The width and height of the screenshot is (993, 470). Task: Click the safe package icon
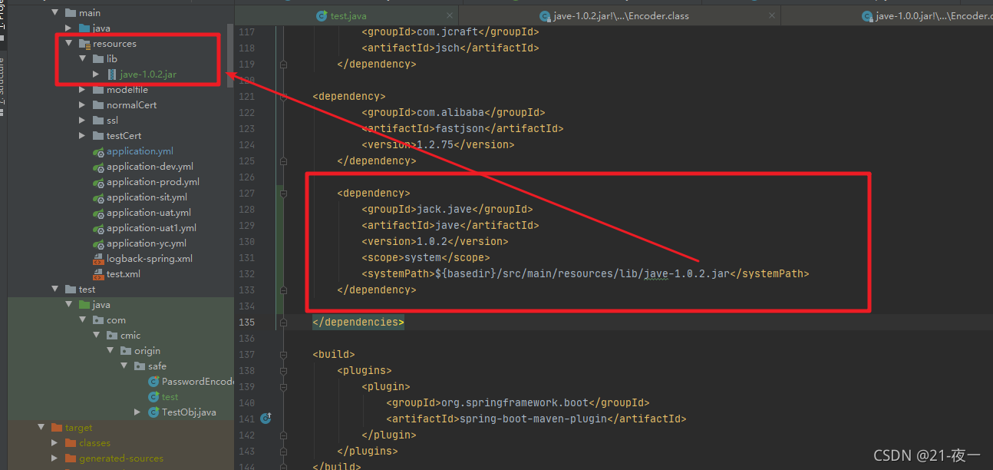coord(140,366)
